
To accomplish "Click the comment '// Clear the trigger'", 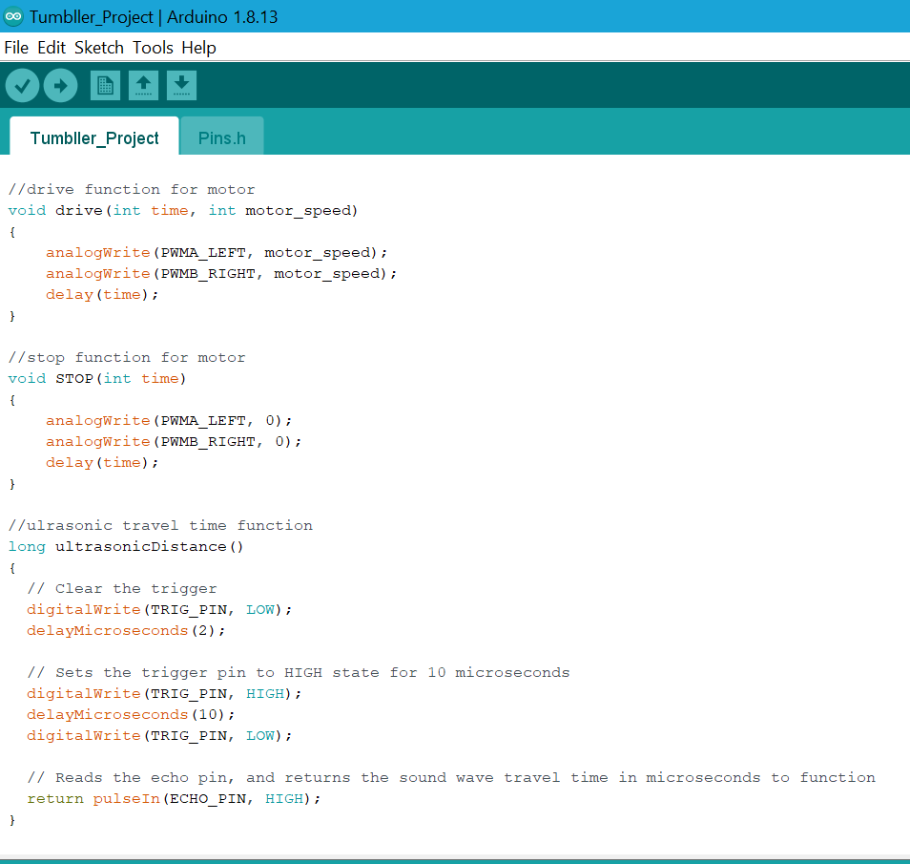I will pos(122,589).
